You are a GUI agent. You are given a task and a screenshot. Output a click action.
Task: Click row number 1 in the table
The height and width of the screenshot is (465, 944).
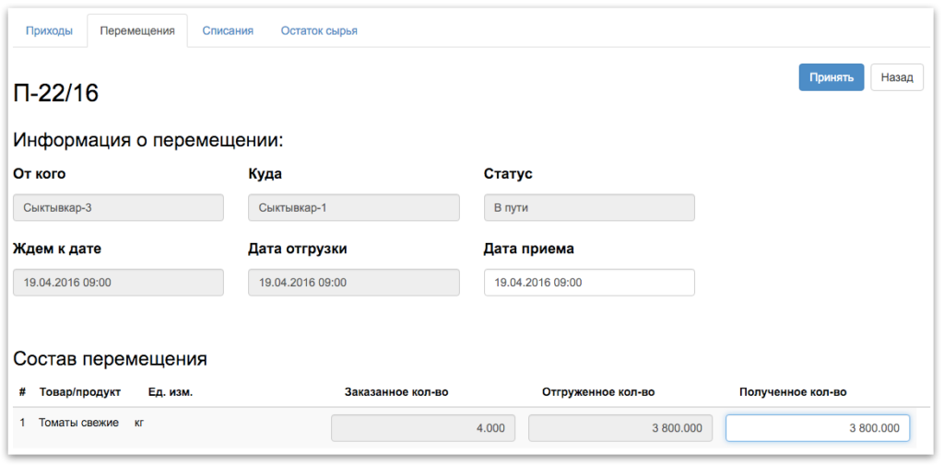pos(22,423)
